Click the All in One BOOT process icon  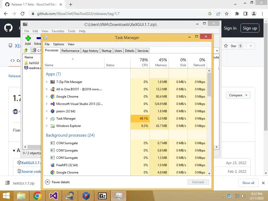point(52,89)
